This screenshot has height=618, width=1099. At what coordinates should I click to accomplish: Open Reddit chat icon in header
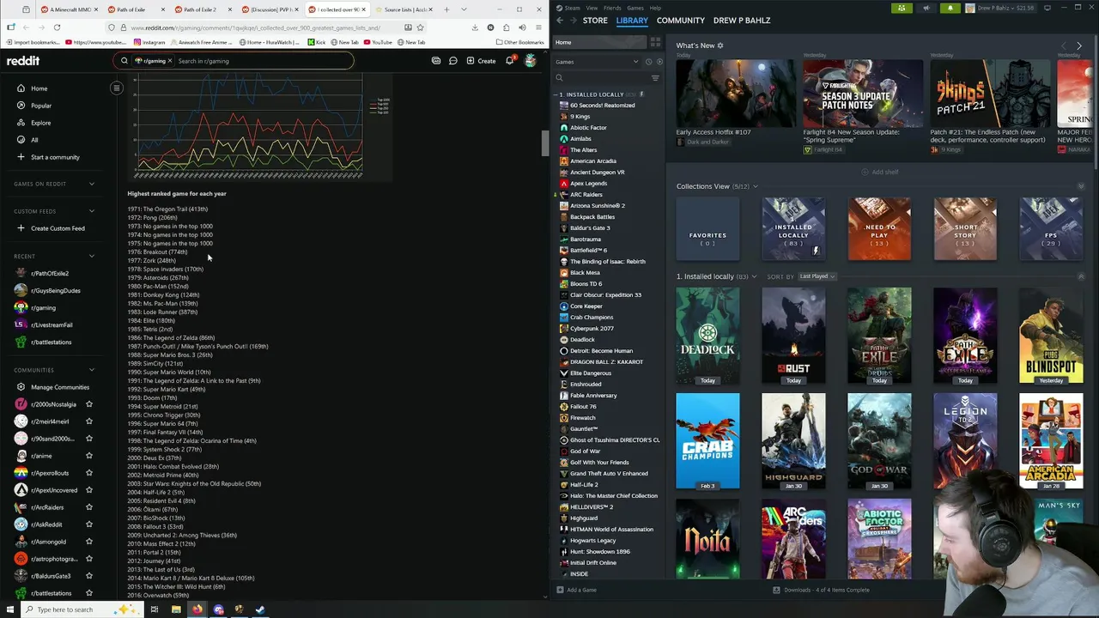click(452, 61)
